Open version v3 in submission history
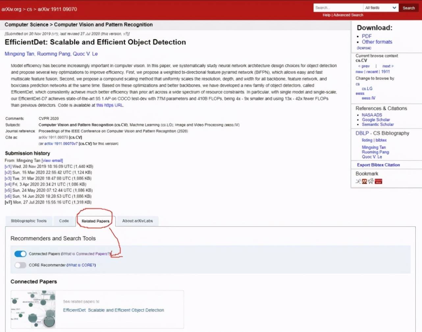Screen dimensions: 422x332 (8, 178)
